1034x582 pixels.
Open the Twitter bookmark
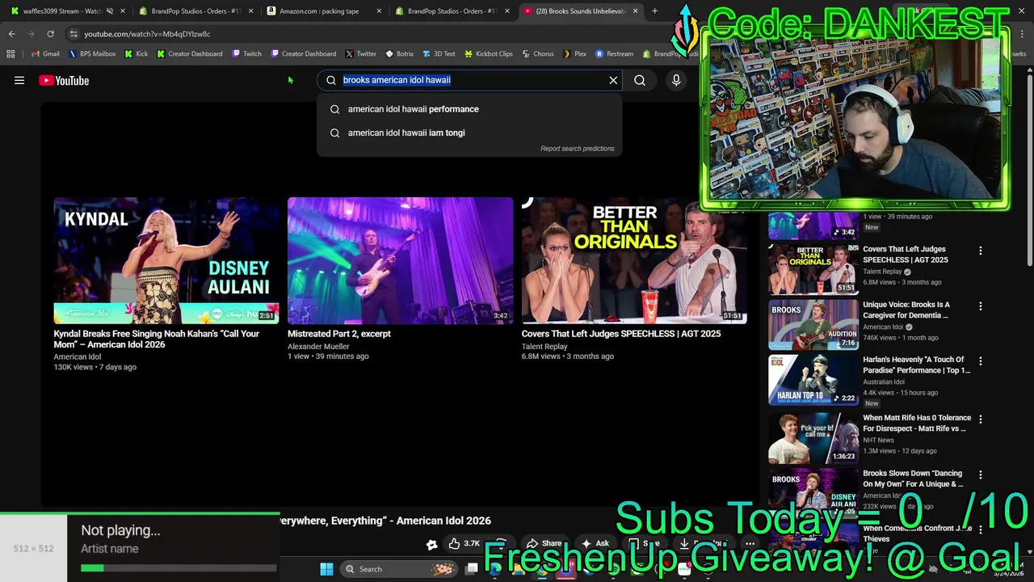[x=361, y=54]
